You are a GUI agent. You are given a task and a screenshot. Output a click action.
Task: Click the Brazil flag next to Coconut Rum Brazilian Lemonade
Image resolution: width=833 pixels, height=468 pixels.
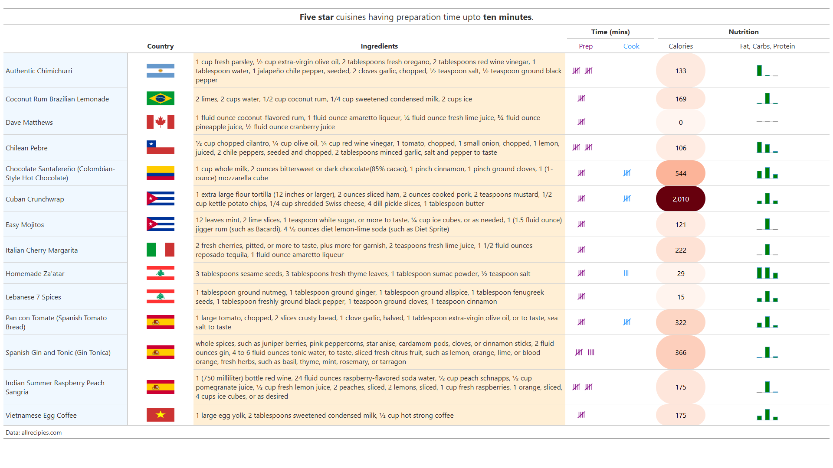coord(161,98)
